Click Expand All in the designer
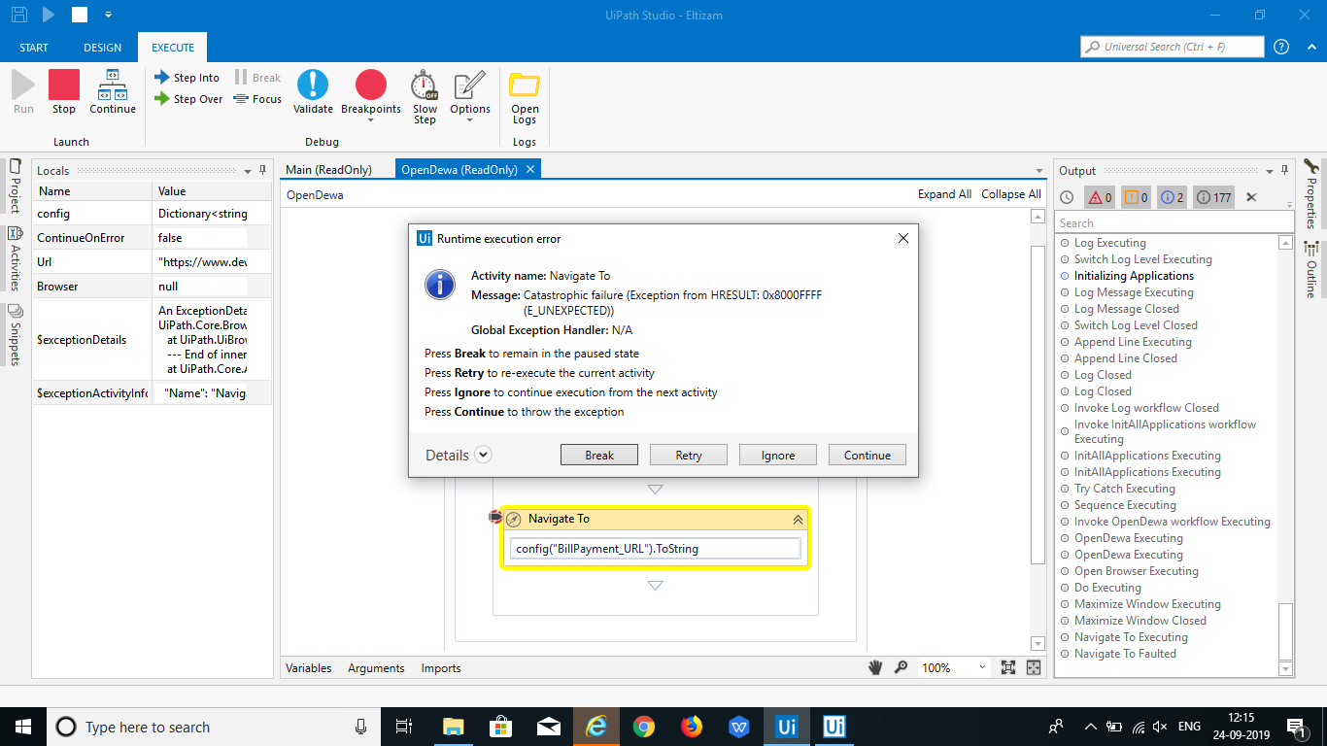The width and height of the screenshot is (1327, 746). coord(944,194)
